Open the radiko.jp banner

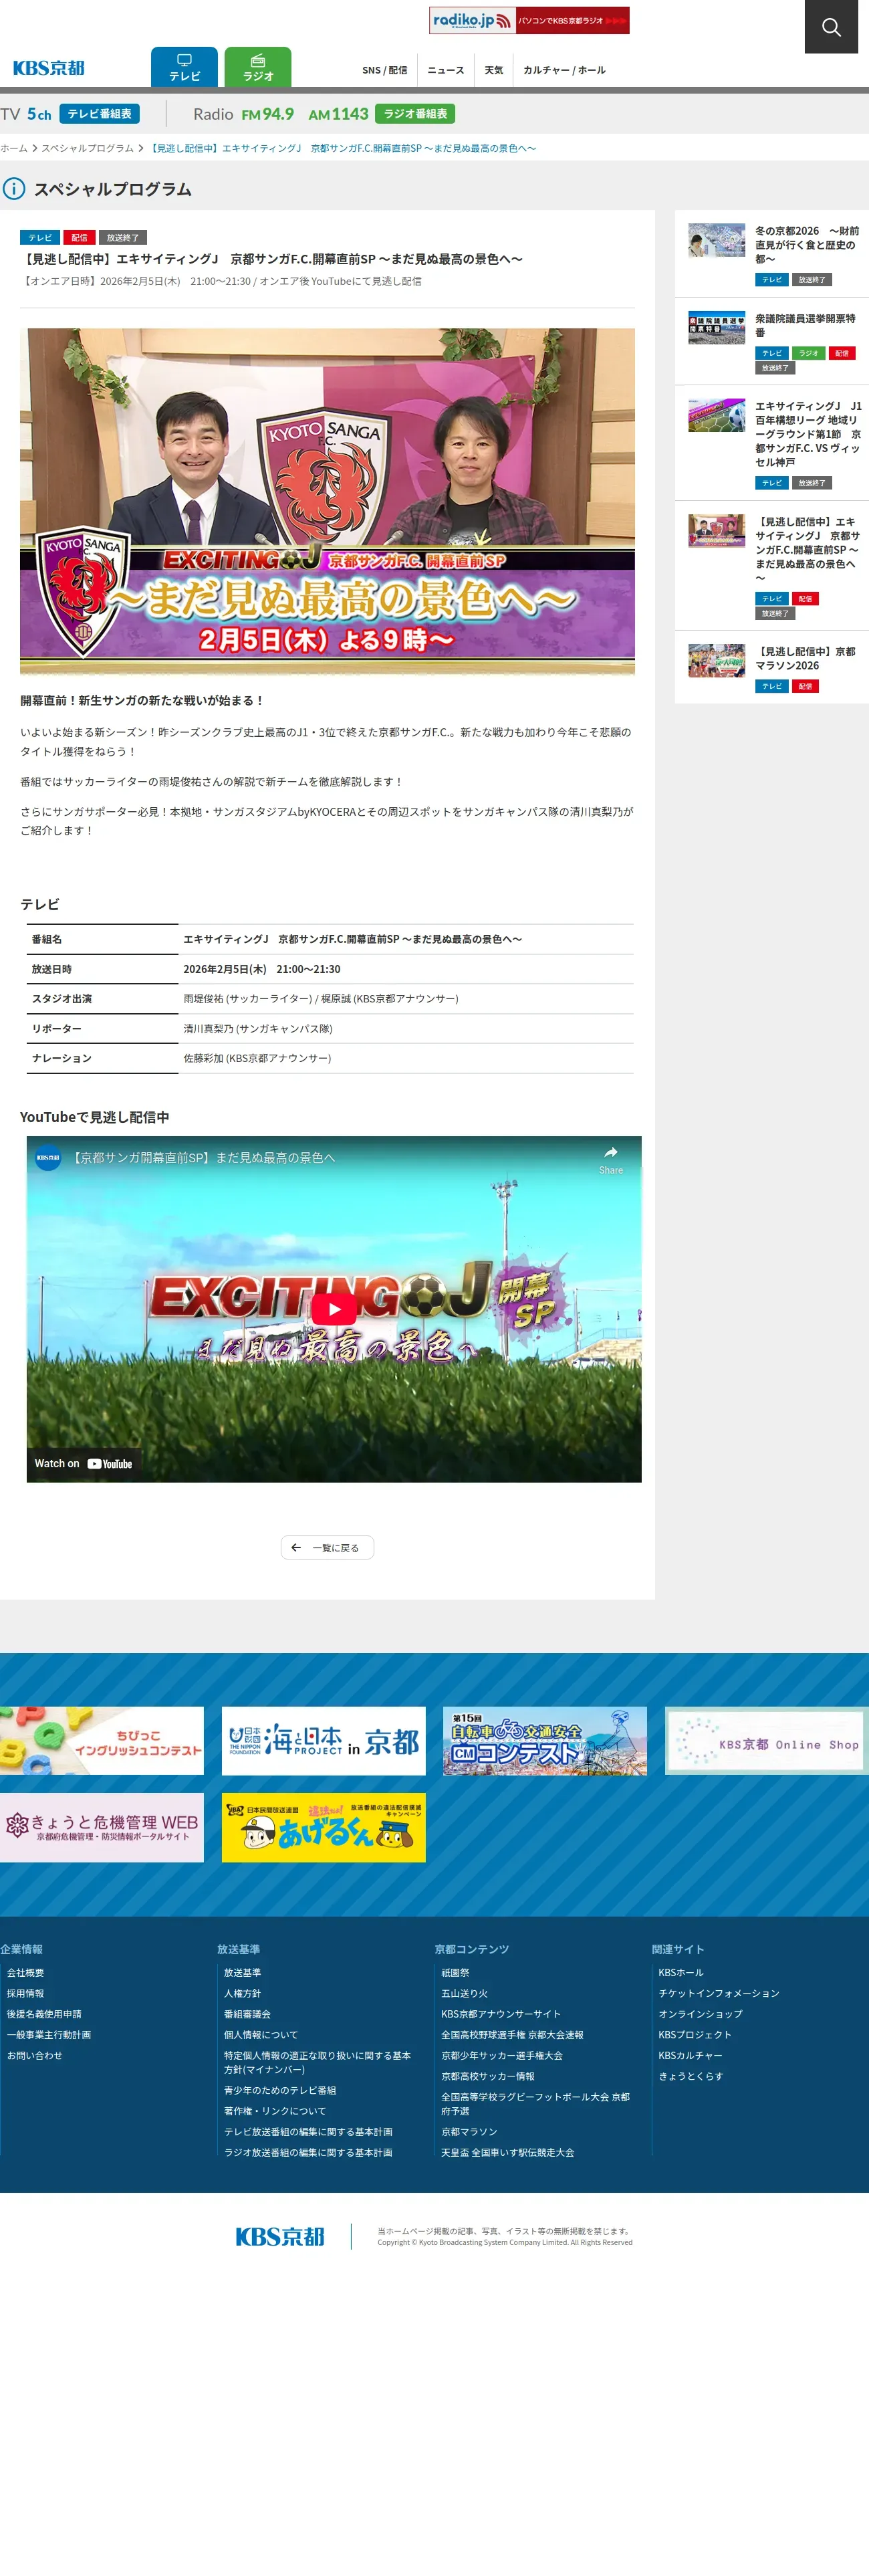(529, 20)
